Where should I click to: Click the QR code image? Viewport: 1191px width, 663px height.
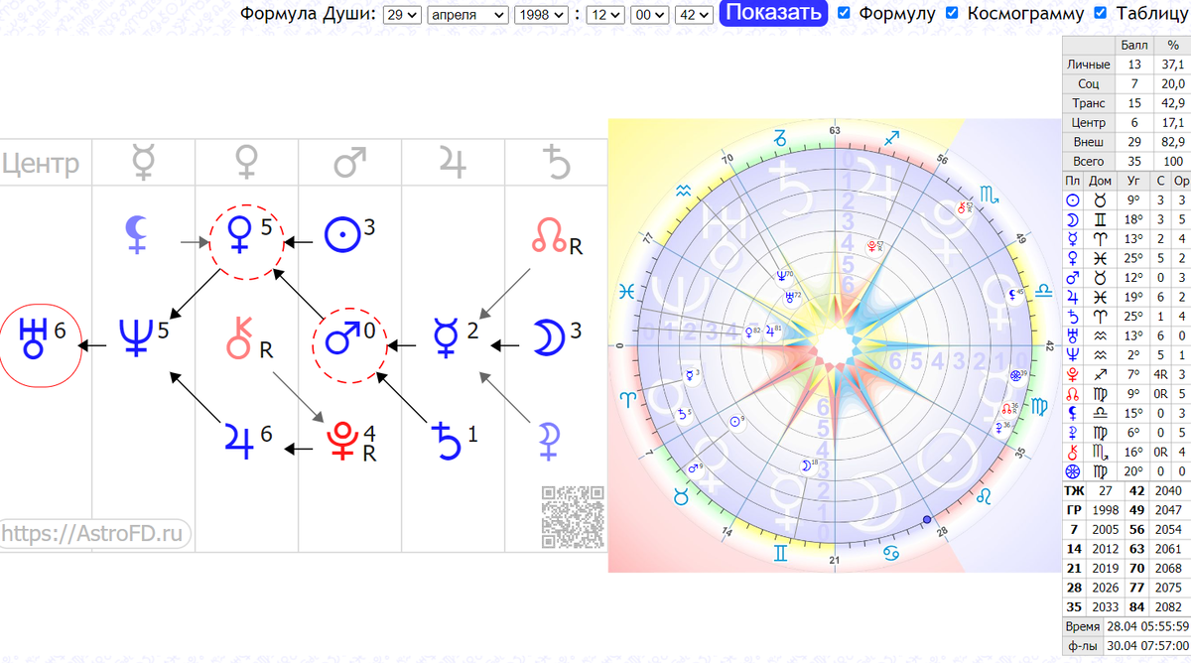[x=573, y=516]
